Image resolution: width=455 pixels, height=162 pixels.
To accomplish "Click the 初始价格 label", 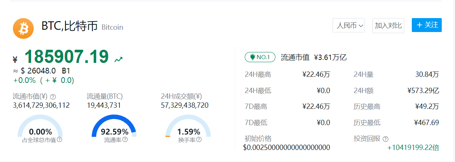I will (x=258, y=139).
